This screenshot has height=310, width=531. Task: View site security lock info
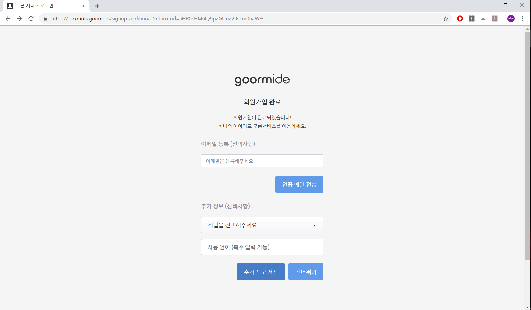click(x=45, y=19)
